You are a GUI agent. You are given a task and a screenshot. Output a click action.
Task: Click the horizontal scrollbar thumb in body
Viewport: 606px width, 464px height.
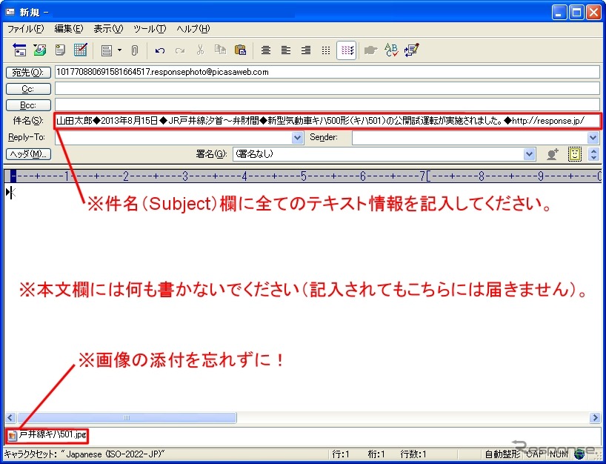pos(126,418)
